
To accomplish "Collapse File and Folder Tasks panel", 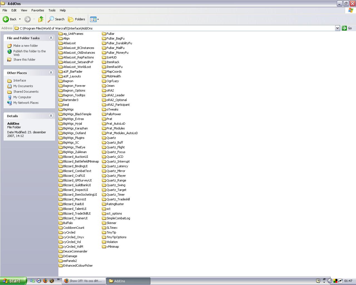I will tap(51, 38).
